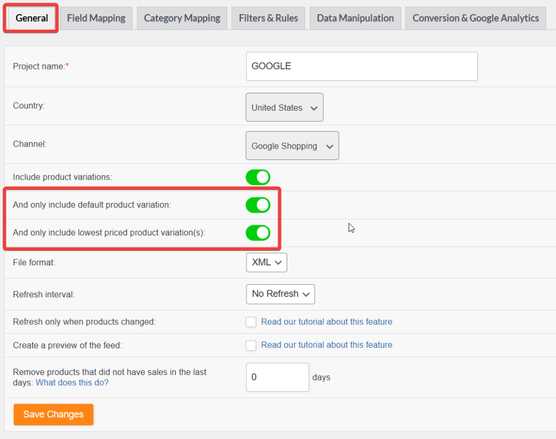Viewport: 556px width, 439px height.
Task: Open the Category Mapping tab
Action: click(x=182, y=18)
